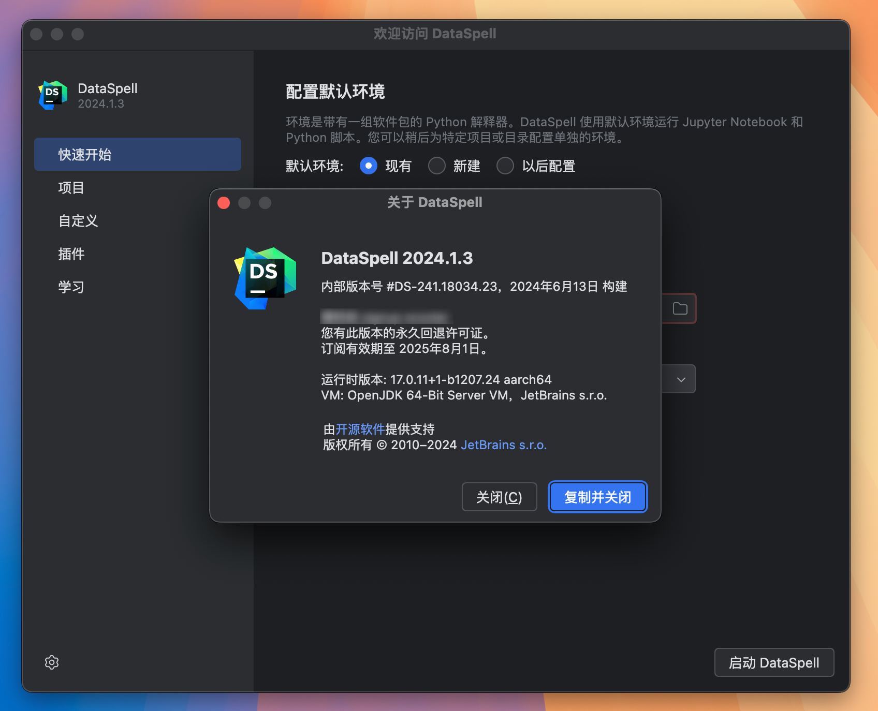Open the 开源软件 link
Viewport: 878px width, 711px height.
[x=360, y=429]
